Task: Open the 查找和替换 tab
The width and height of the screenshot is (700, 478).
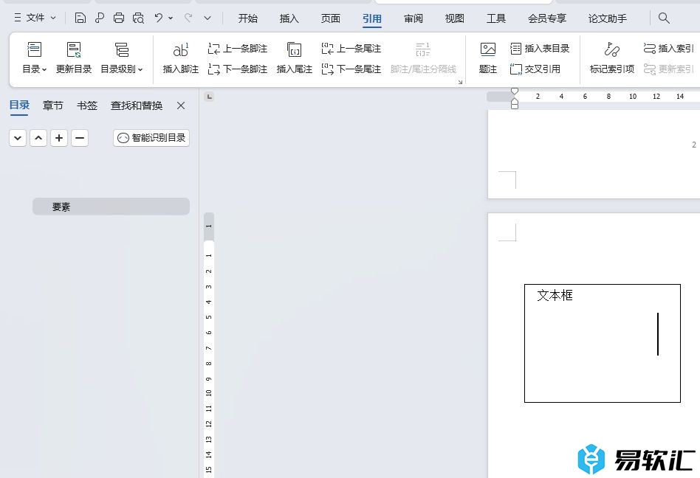Action: pos(136,105)
